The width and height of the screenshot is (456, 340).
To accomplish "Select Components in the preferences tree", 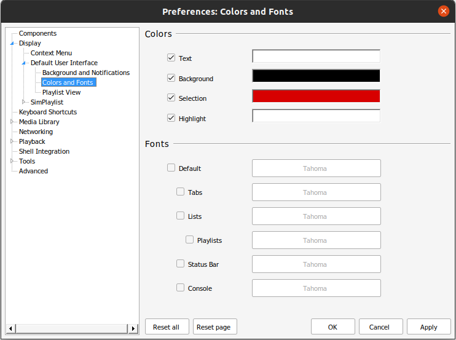I will 38,33.
